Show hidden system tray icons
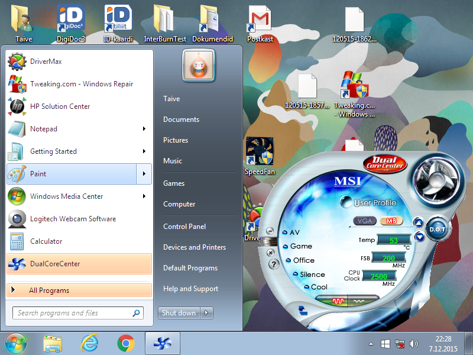Viewport: 473px width, 355px height. pyautogui.click(x=371, y=344)
